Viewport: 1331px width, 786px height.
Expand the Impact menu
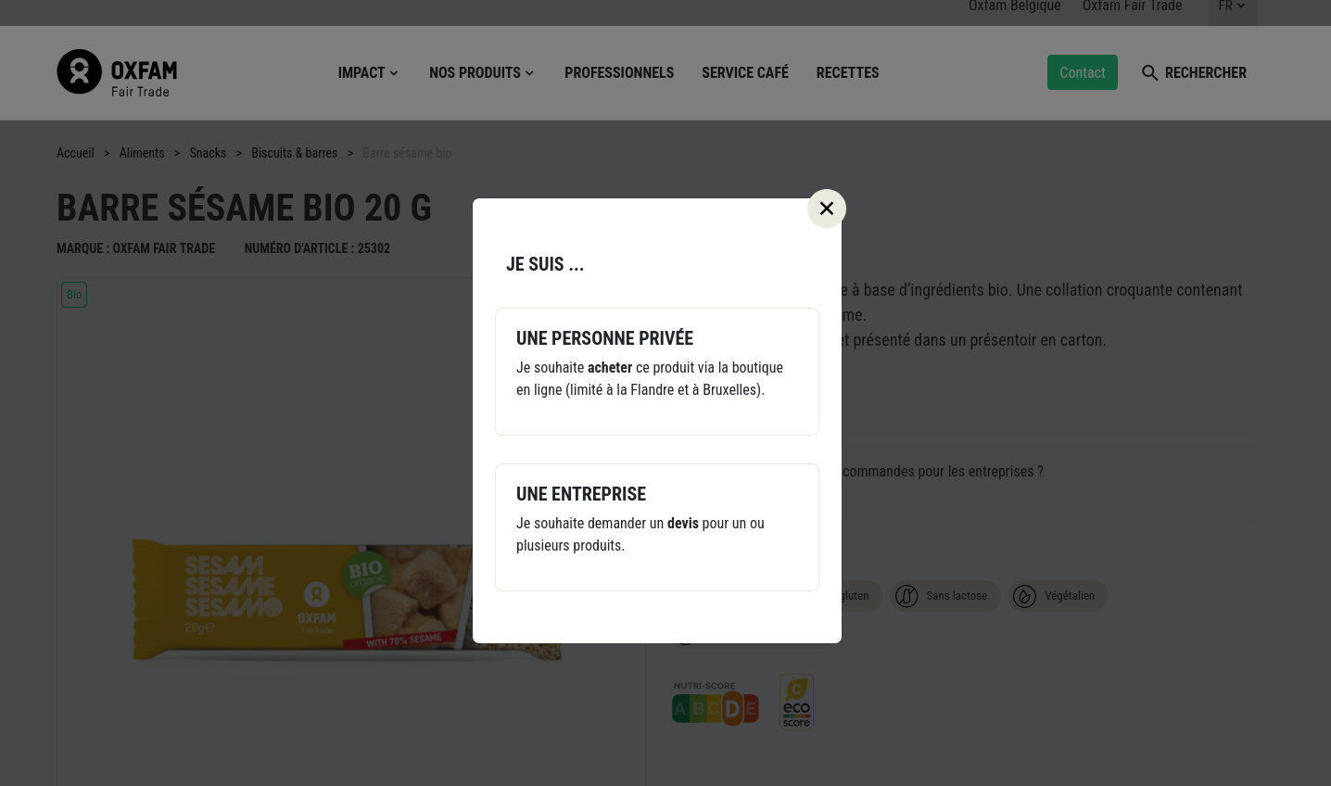pyautogui.click(x=368, y=73)
